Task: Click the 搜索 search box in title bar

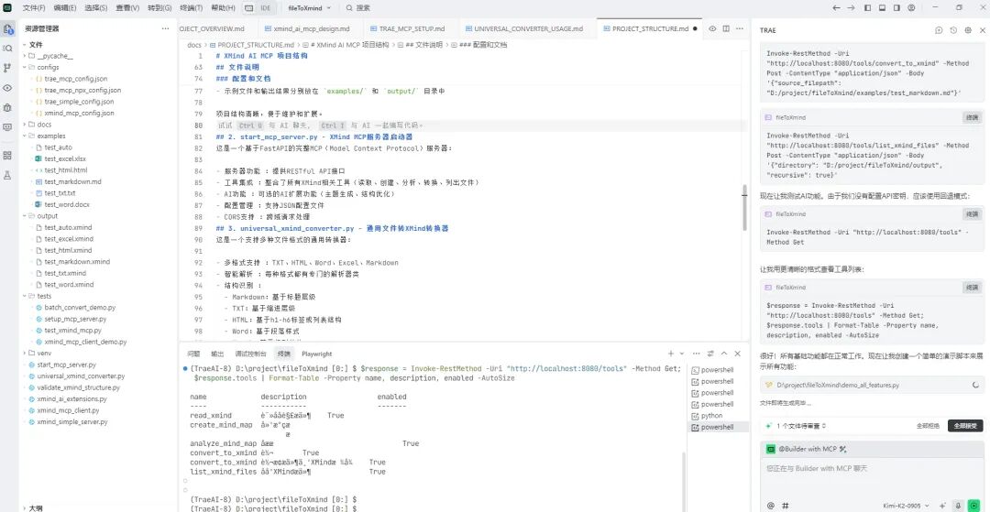Action: (358, 7)
